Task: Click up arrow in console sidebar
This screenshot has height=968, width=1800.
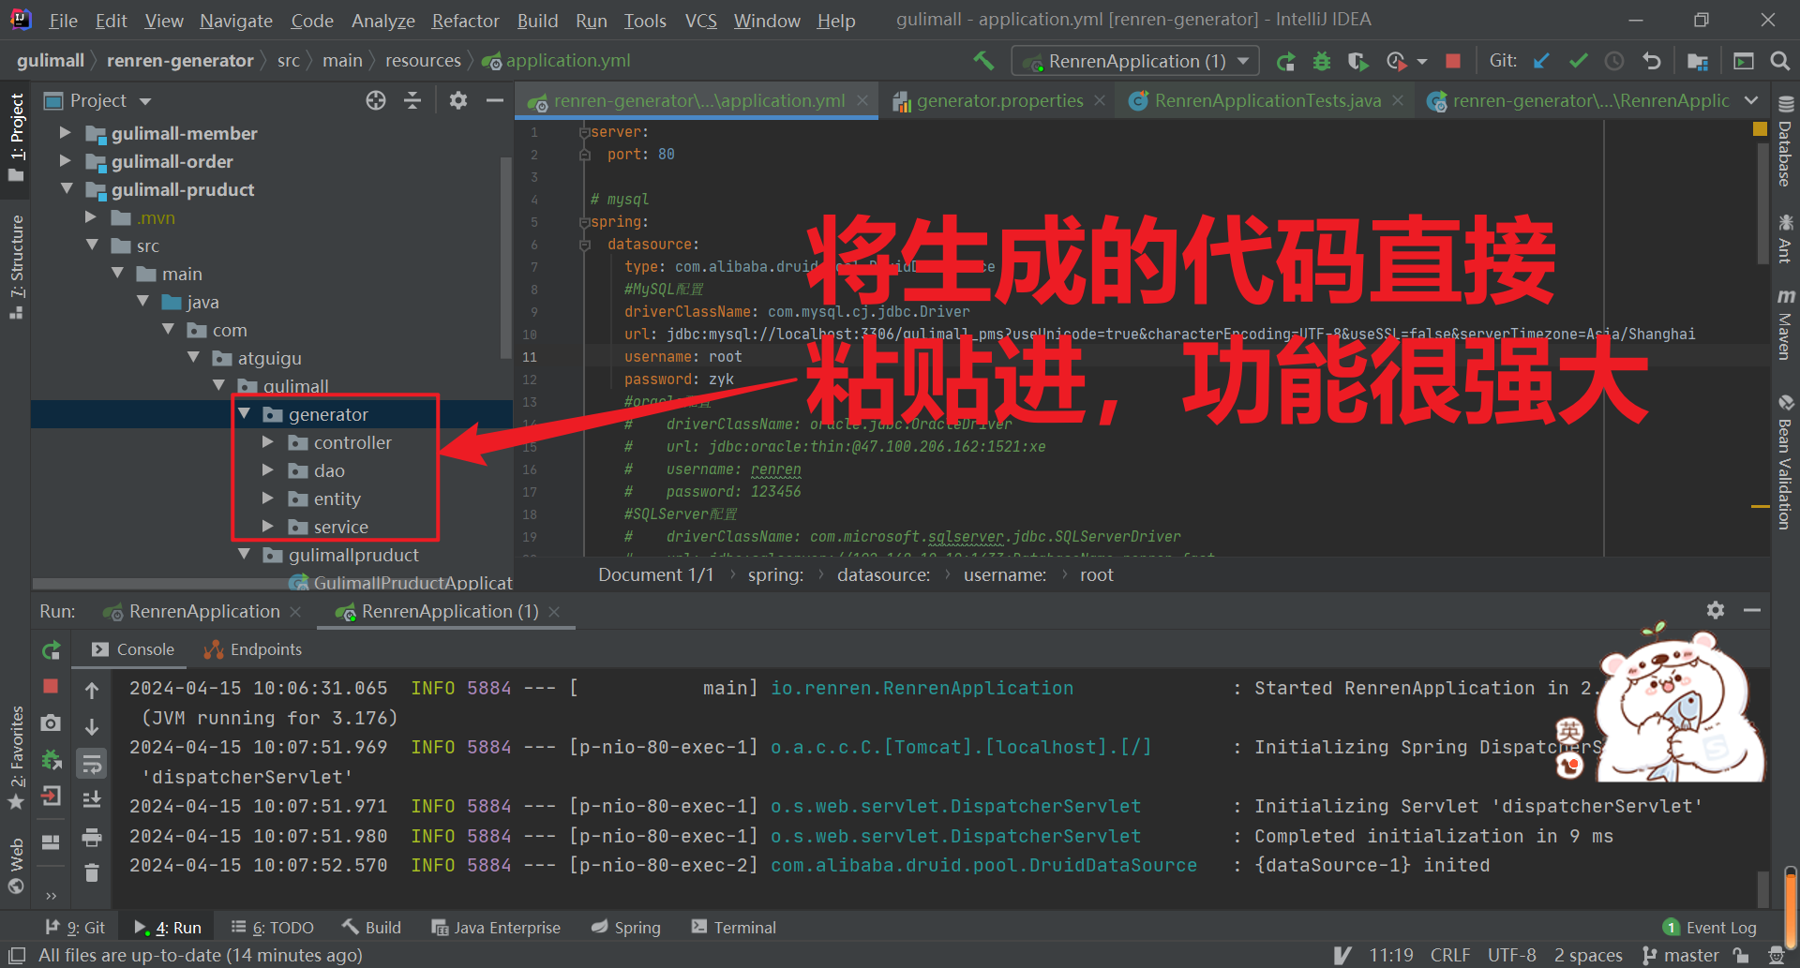Action: pos(92,691)
